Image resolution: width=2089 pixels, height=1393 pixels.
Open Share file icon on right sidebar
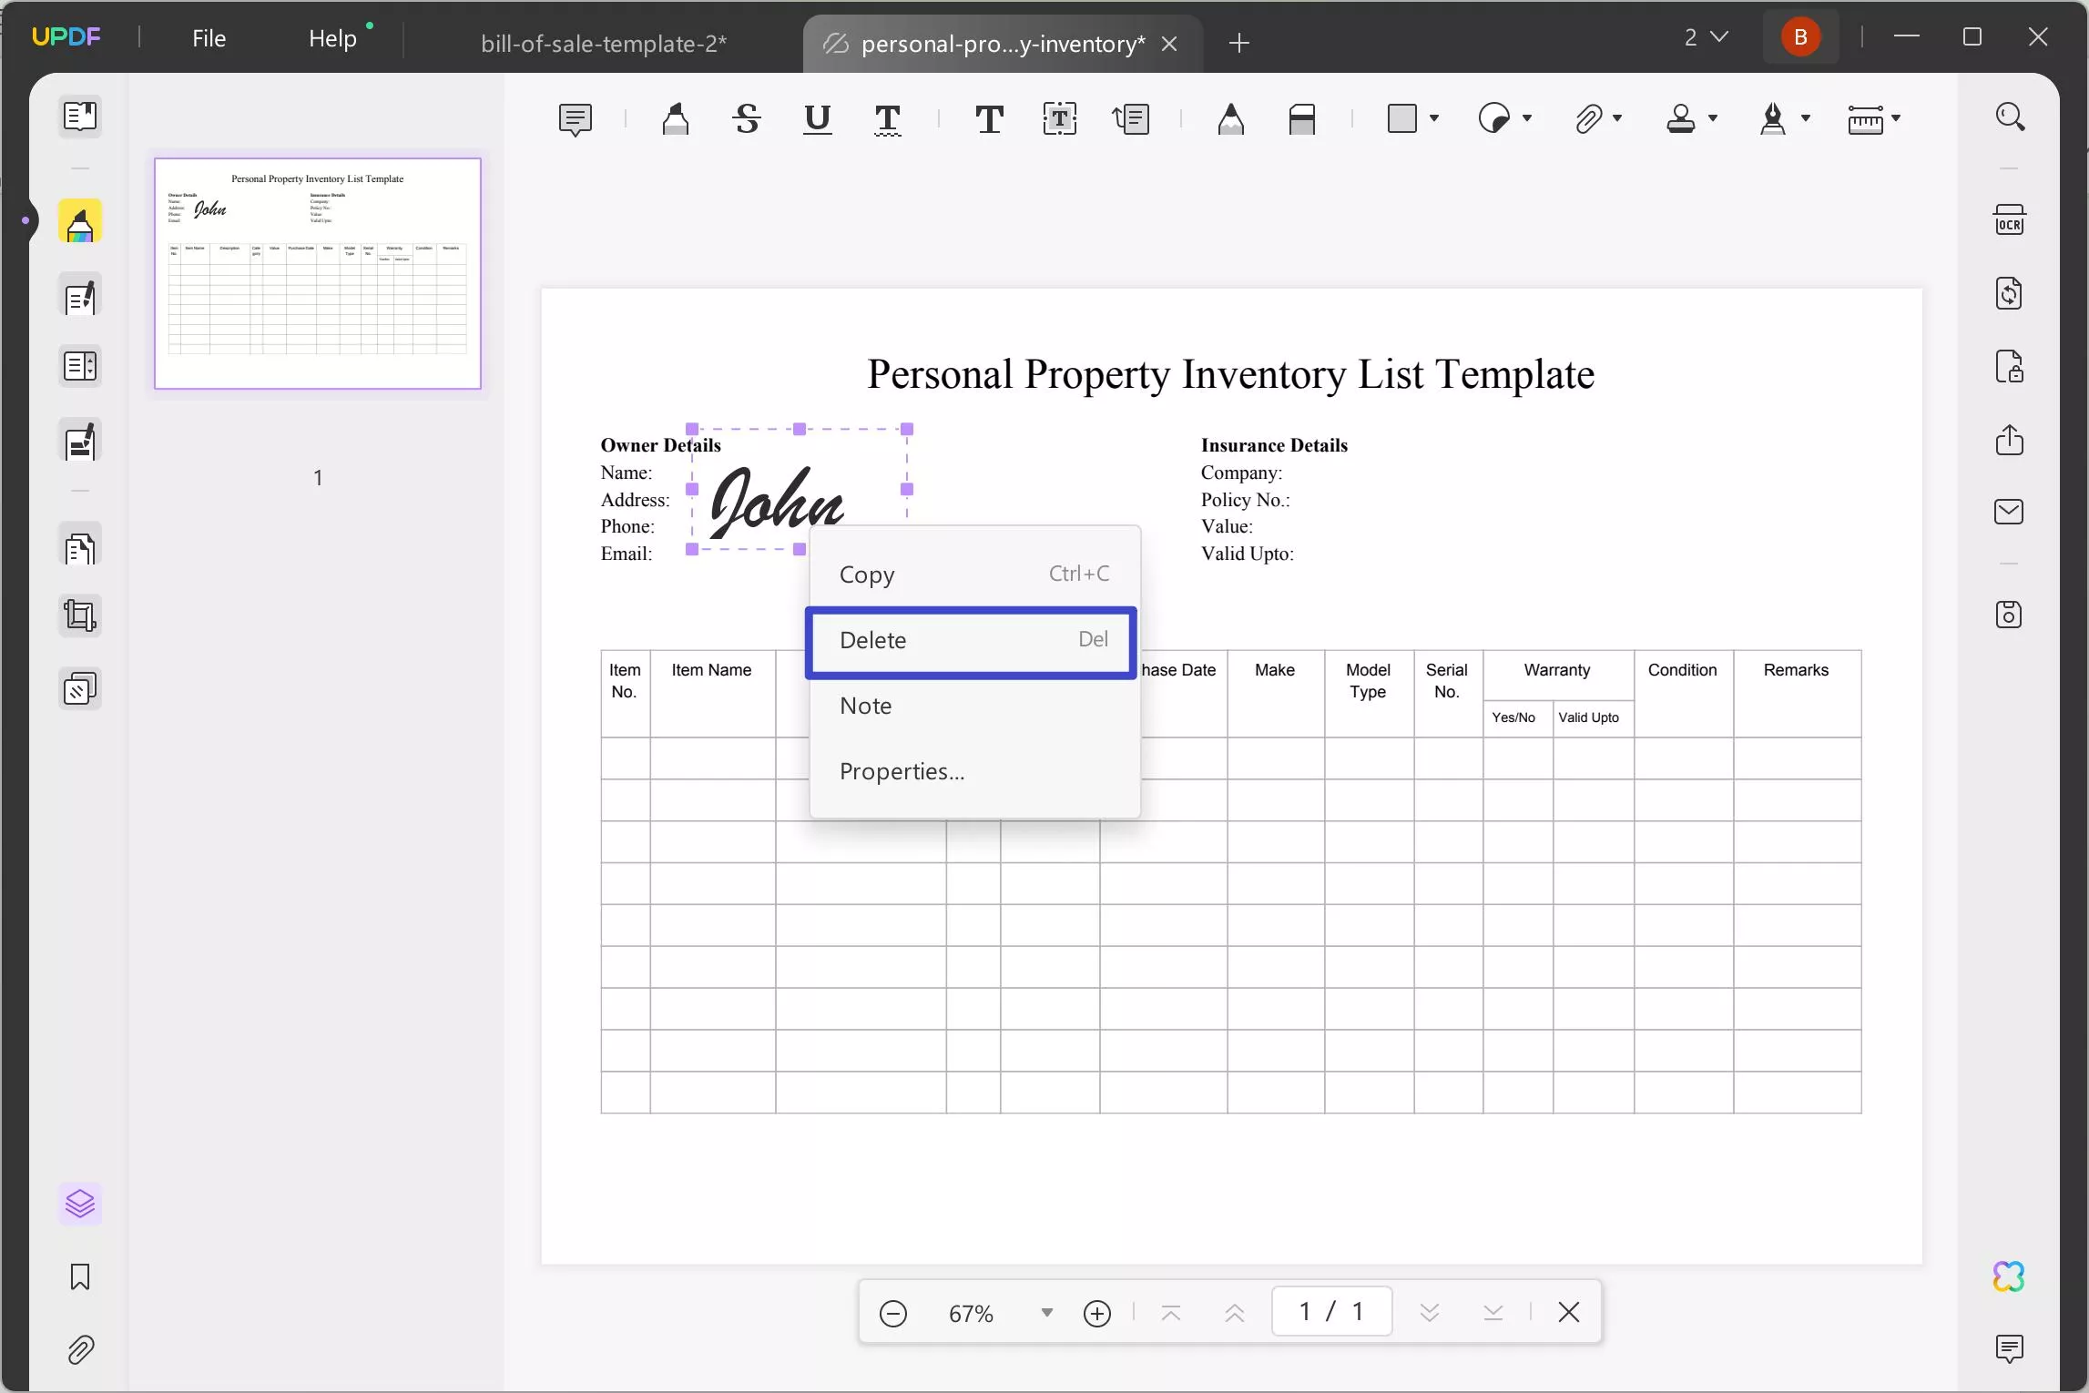pos(2010,440)
